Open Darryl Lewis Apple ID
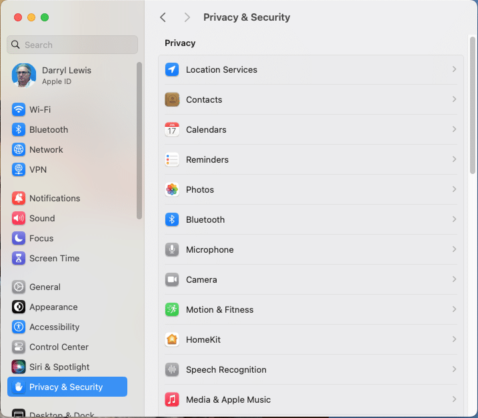478x418 pixels. [x=67, y=75]
